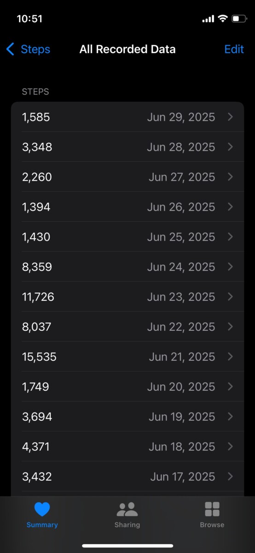This screenshot has height=553, width=255.
Task: Open the 8,037 steps entry
Action: [x=127, y=327]
